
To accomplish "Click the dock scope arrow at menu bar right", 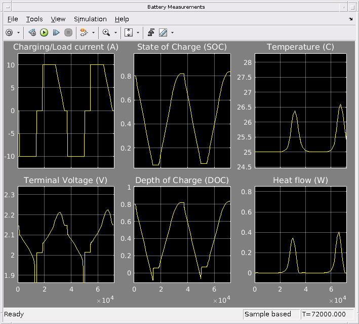I will (351, 19).
